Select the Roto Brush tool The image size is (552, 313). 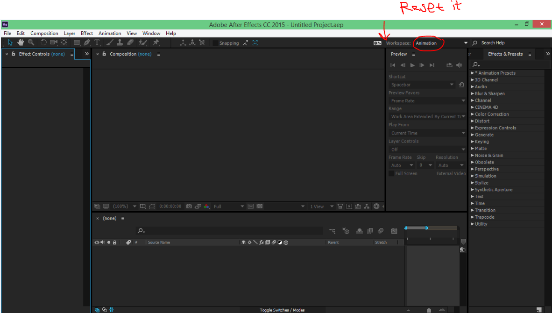(142, 43)
